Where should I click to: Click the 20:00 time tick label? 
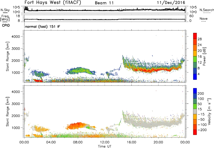click(158, 142)
